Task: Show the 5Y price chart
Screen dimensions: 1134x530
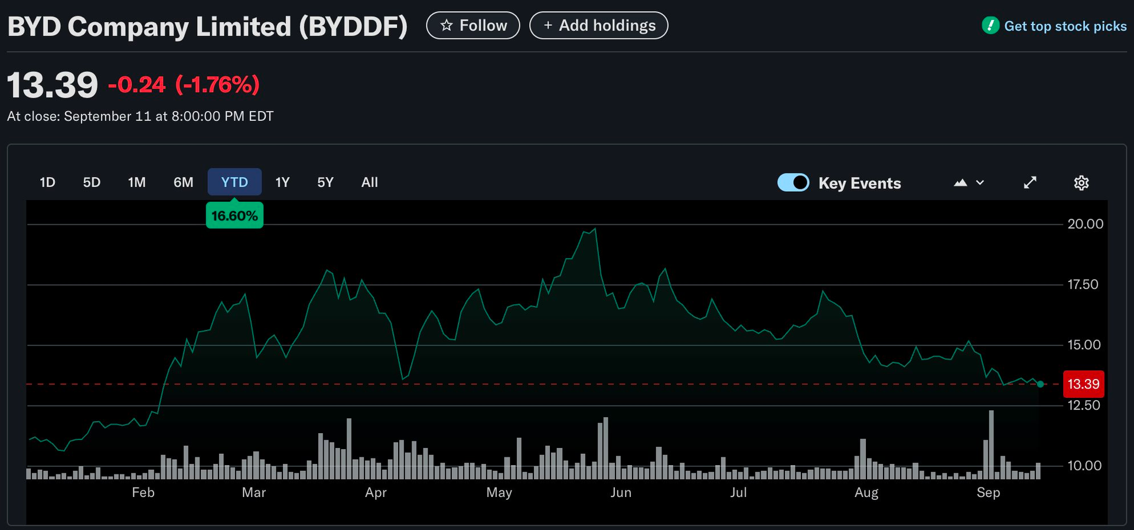Action: click(x=325, y=182)
